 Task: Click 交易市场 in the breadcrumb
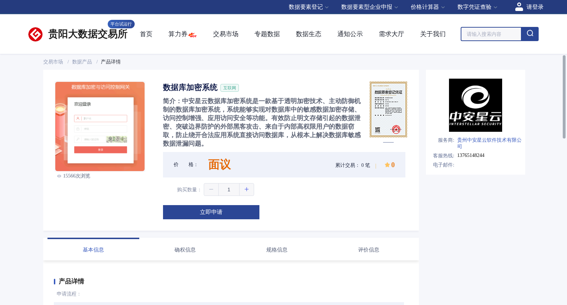tap(53, 62)
